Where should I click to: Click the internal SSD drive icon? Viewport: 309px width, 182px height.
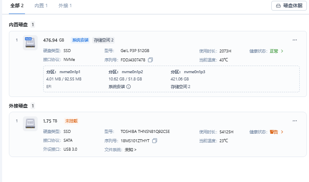[30, 43]
